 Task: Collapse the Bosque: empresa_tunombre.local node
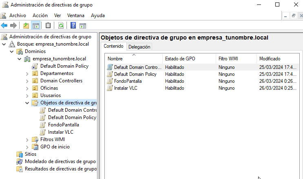click(x=4, y=44)
